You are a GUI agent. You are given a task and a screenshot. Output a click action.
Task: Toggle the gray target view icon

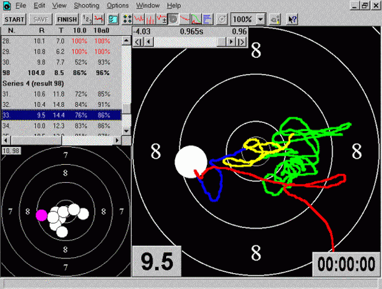173,19
